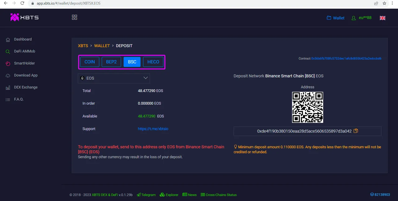
Task: Change language via the UK flag
Action: pos(382,18)
